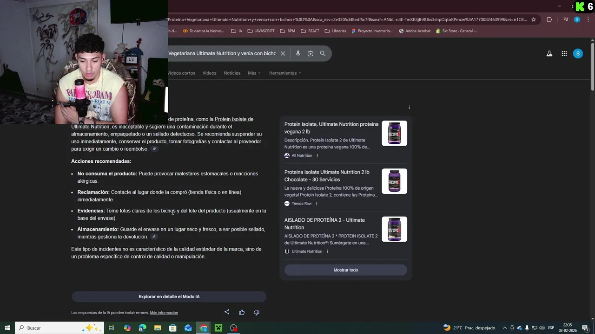Clear the Google search box text

pos(283,53)
